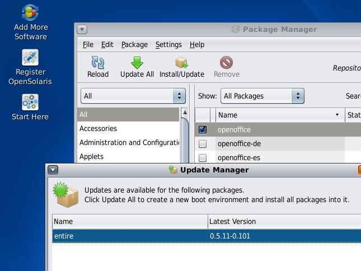Click category list scrollbar up arrow
The image size is (361, 271).
click(185, 113)
